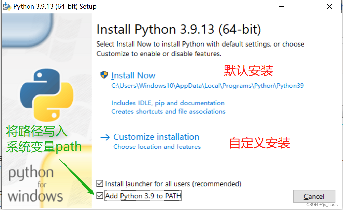This screenshot has height=210, width=343.
Task: Toggle the Add Python 3.9 to PATH checkbox
Action: [x=100, y=196]
